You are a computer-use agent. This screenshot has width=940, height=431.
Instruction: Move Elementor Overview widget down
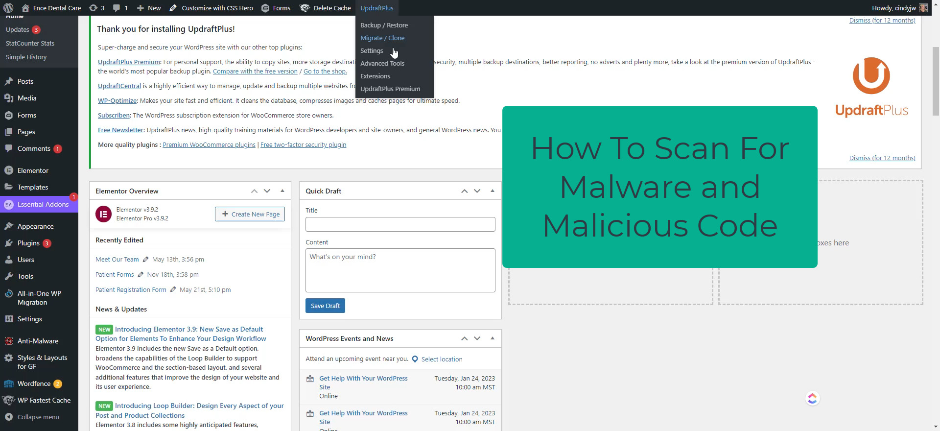[x=267, y=191]
